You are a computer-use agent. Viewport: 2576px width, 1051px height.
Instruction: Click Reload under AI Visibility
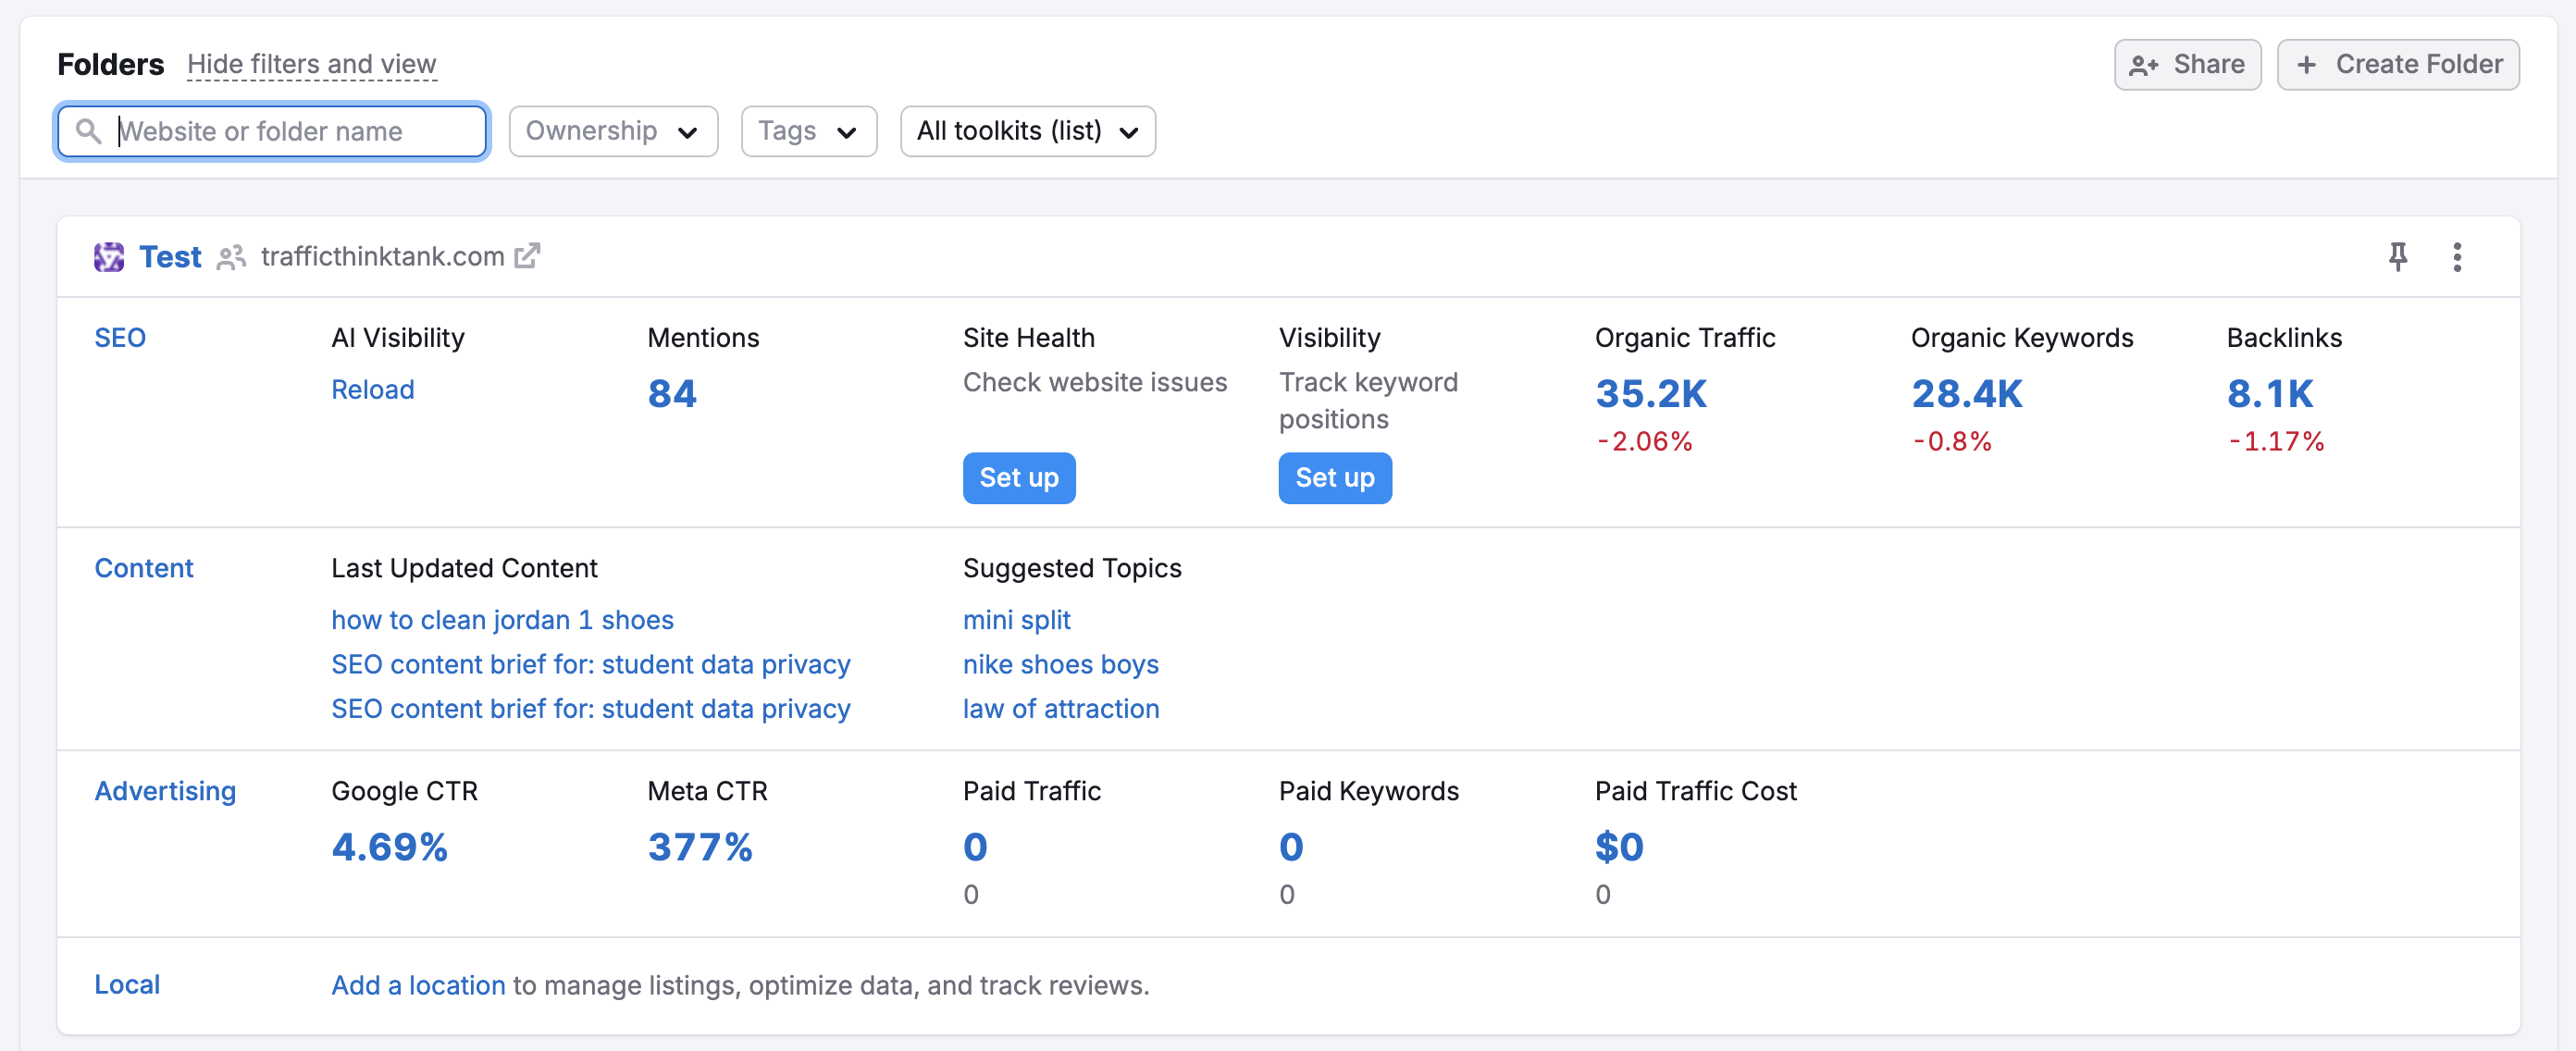click(372, 389)
